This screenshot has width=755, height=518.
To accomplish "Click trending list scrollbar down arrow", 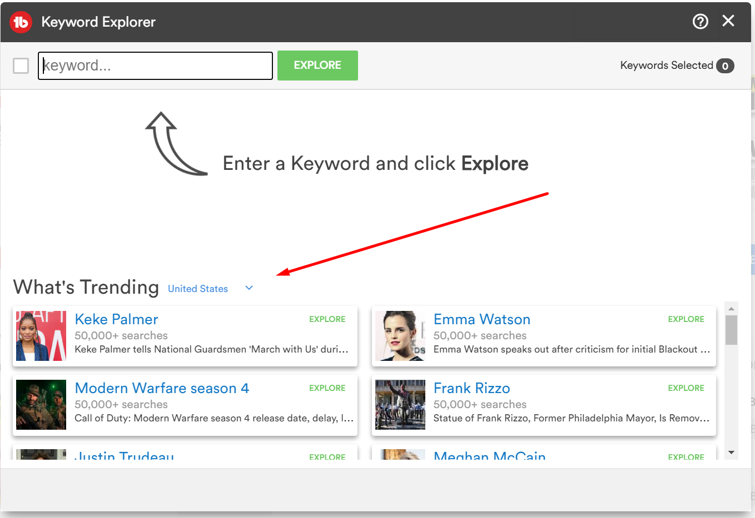I will click(x=731, y=452).
